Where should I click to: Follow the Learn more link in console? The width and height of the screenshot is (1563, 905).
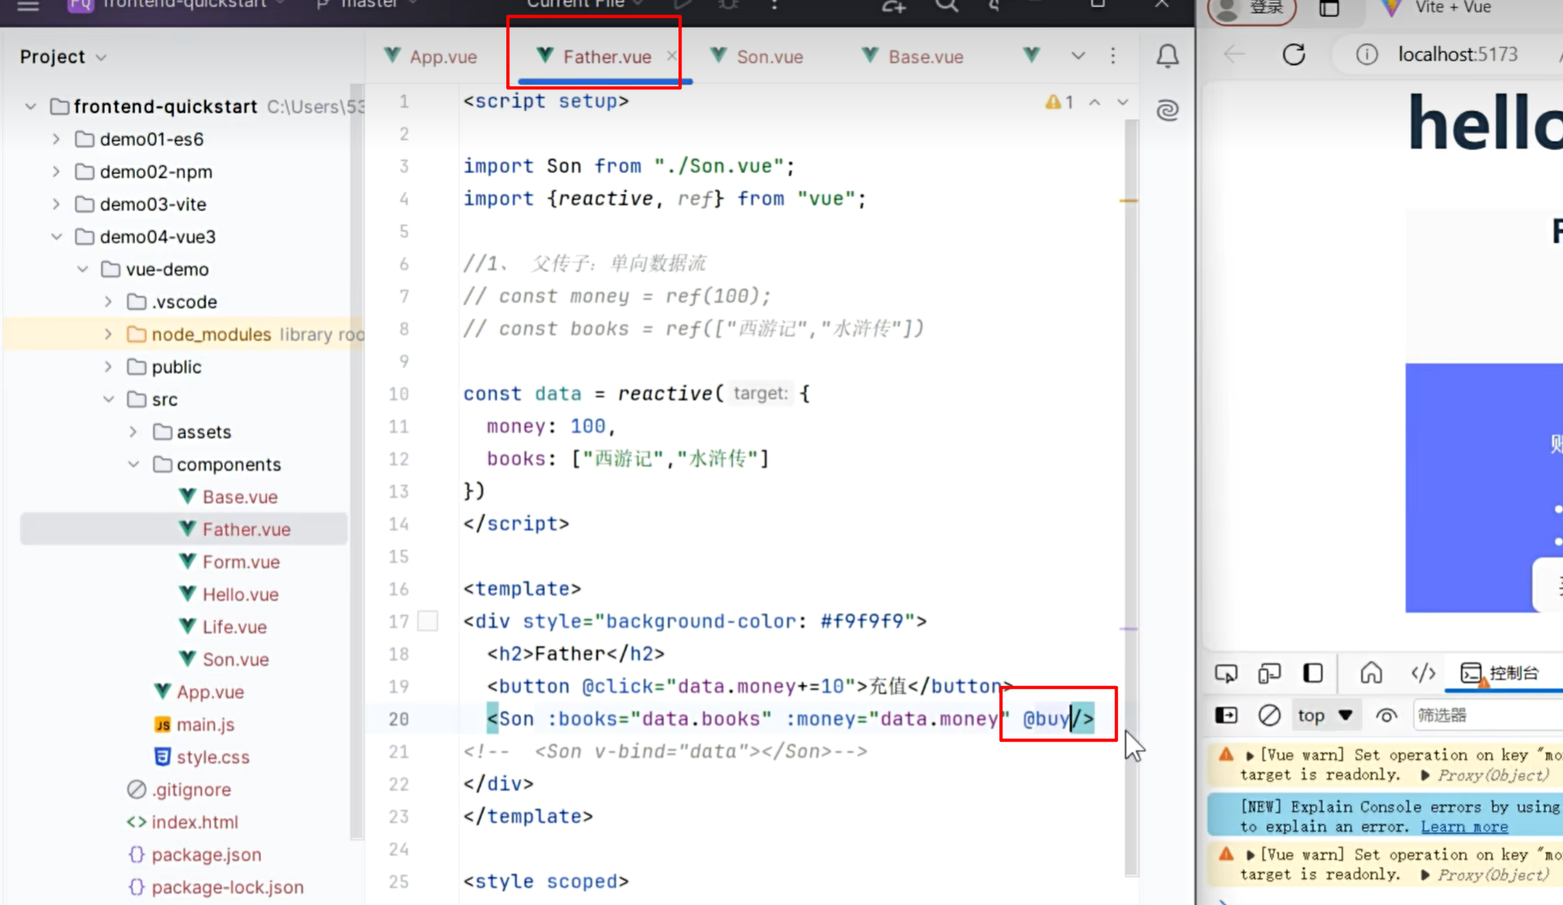[1464, 826]
